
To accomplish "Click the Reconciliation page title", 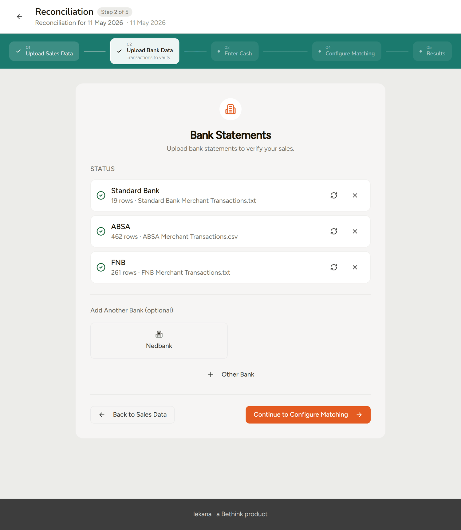I will [64, 12].
